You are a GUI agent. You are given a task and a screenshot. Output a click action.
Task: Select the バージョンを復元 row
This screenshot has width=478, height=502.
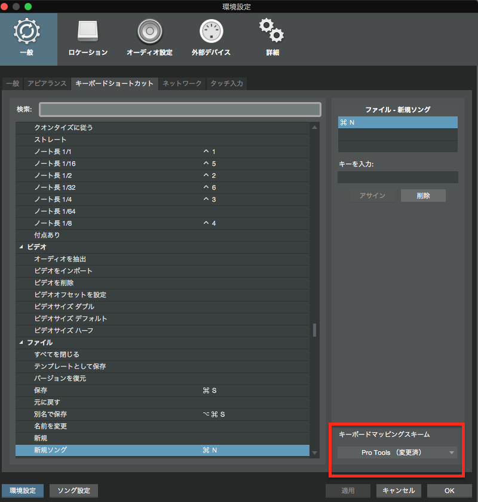tap(163, 378)
